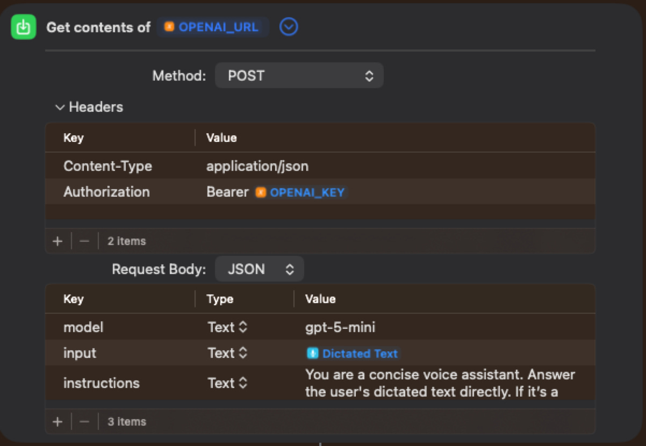Image resolution: width=646 pixels, height=446 pixels.
Task: Change type dropdown for input row
Action: tap(227, 353)
